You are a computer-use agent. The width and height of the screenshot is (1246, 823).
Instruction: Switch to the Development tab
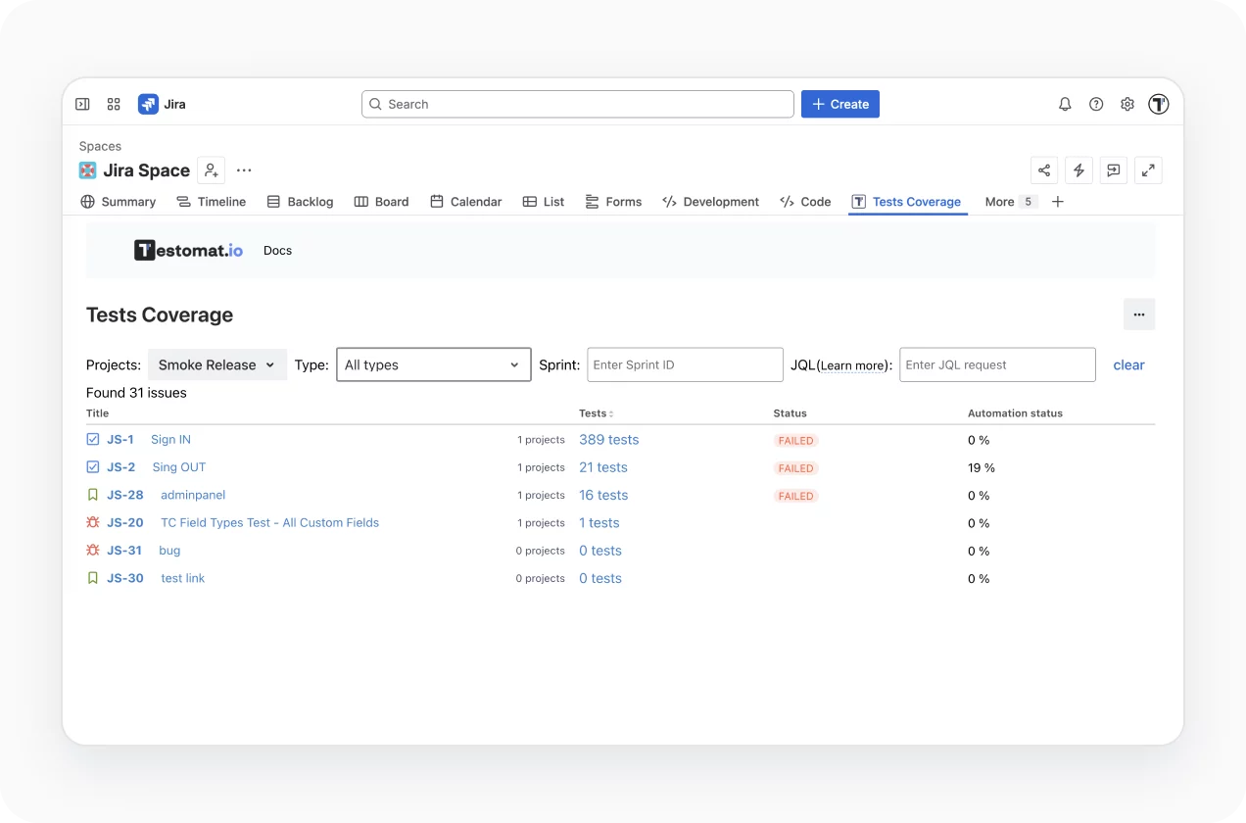click(x=711, y=202)
